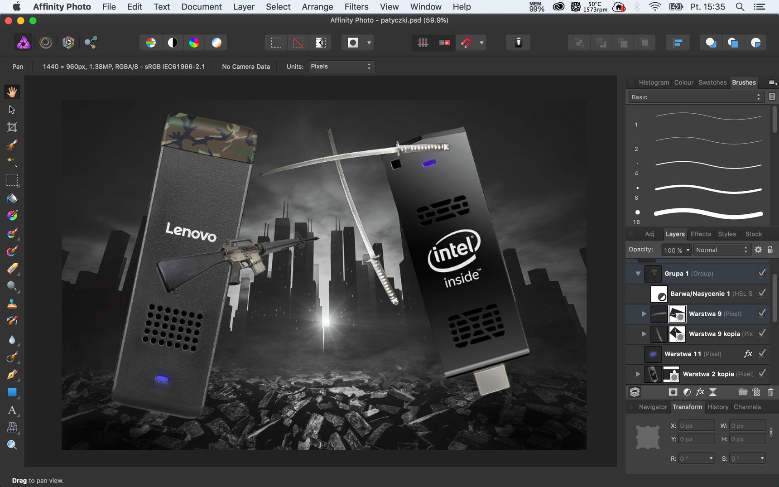Viewport: 779px width, 487px height.
Task: Collapse the Grupa 1 group
Action: pos(638,273)
